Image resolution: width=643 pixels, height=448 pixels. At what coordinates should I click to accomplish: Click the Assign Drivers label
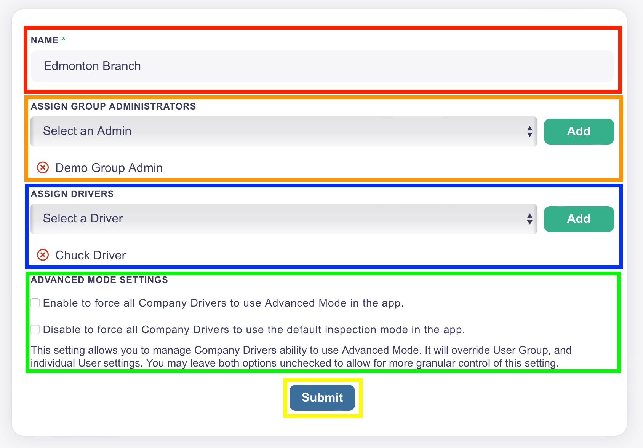(72, 194)
